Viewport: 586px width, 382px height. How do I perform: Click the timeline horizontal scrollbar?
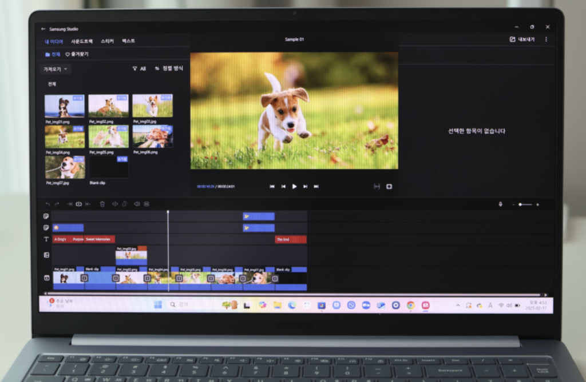point(295,295)
